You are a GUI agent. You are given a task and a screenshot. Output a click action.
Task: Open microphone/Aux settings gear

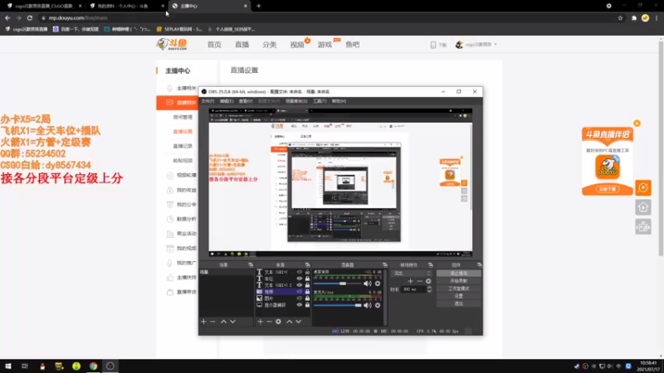coord(378,305)
